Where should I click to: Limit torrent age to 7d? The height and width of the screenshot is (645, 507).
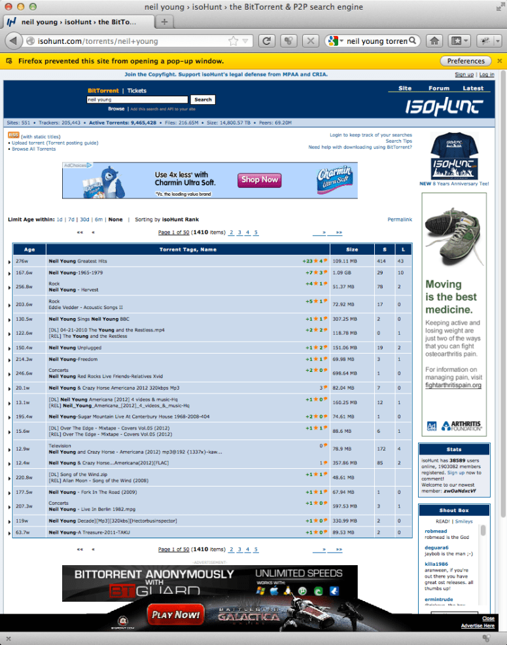coord(71,219)
